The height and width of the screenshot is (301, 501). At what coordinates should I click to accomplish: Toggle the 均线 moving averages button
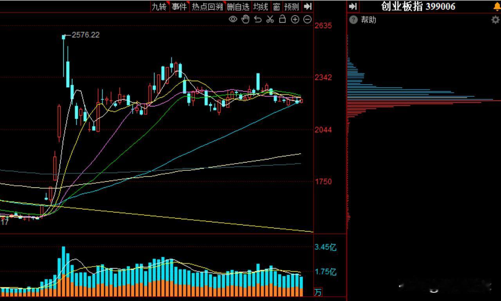pos(260,7)
